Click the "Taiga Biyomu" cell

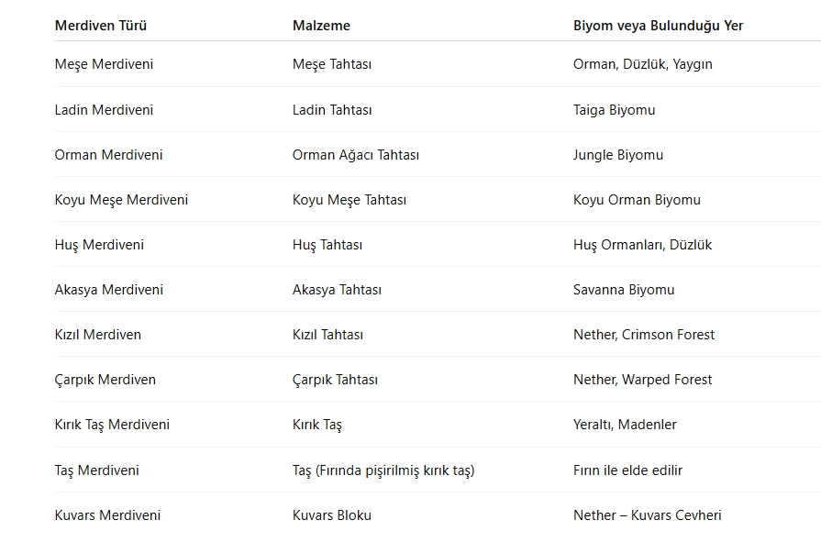click(614, 110)
